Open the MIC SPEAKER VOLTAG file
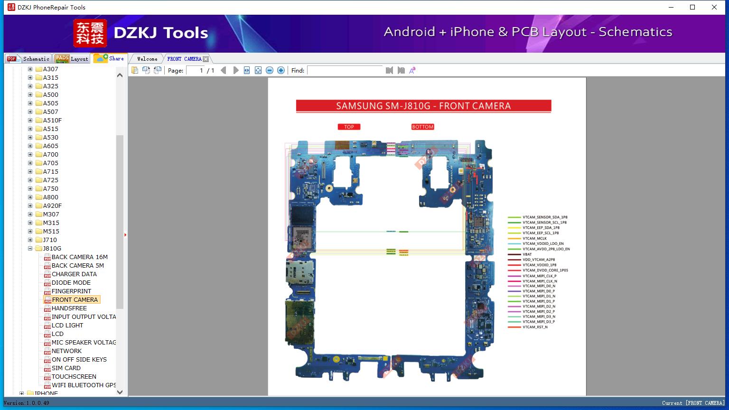 pyautogui.click(x=84, y=343)
